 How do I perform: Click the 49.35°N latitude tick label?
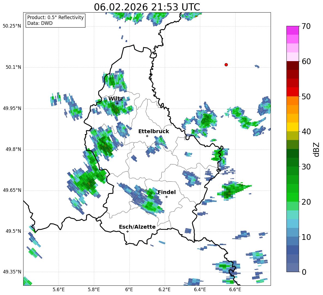pos(12,272)
